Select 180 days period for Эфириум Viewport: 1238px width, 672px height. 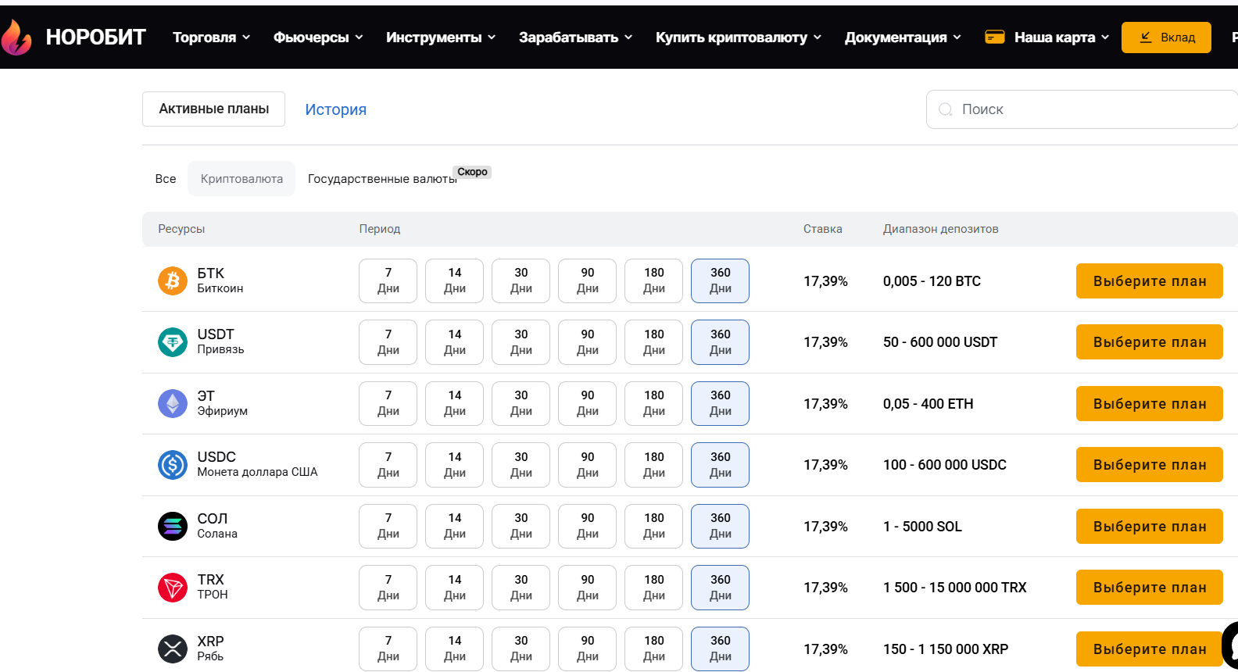coord(654,403)
